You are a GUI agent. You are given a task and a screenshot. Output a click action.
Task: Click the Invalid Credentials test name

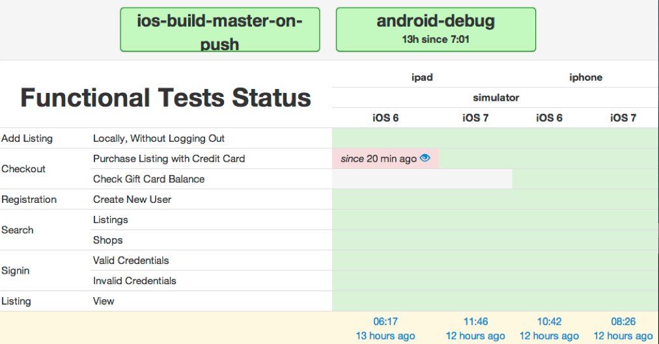(135, 281)
